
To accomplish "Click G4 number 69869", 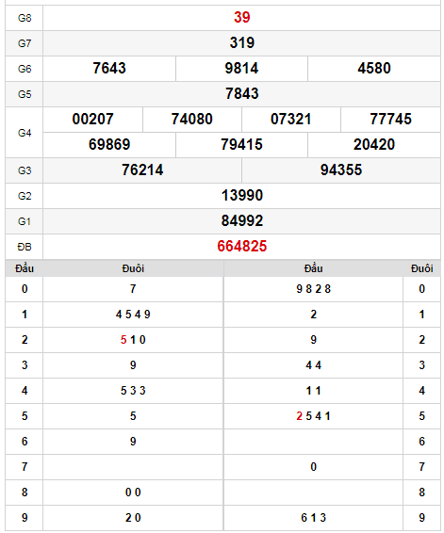I will tap(109, 144).
